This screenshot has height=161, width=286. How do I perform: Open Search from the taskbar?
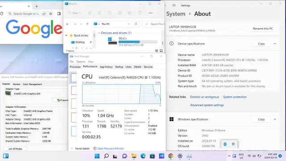106,156
